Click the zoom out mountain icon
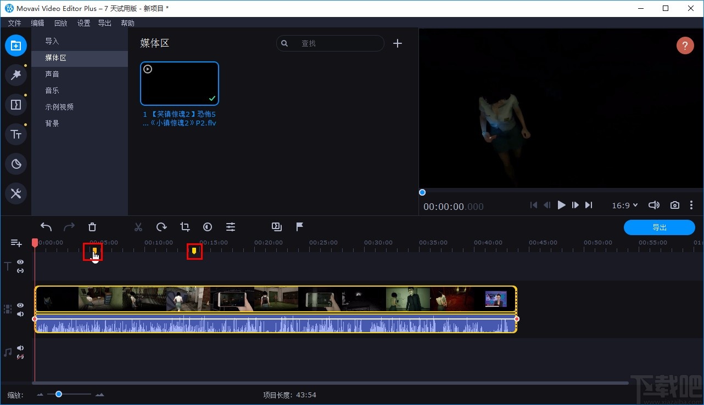Viewport: 704px width, 405px height. [40, 395]
